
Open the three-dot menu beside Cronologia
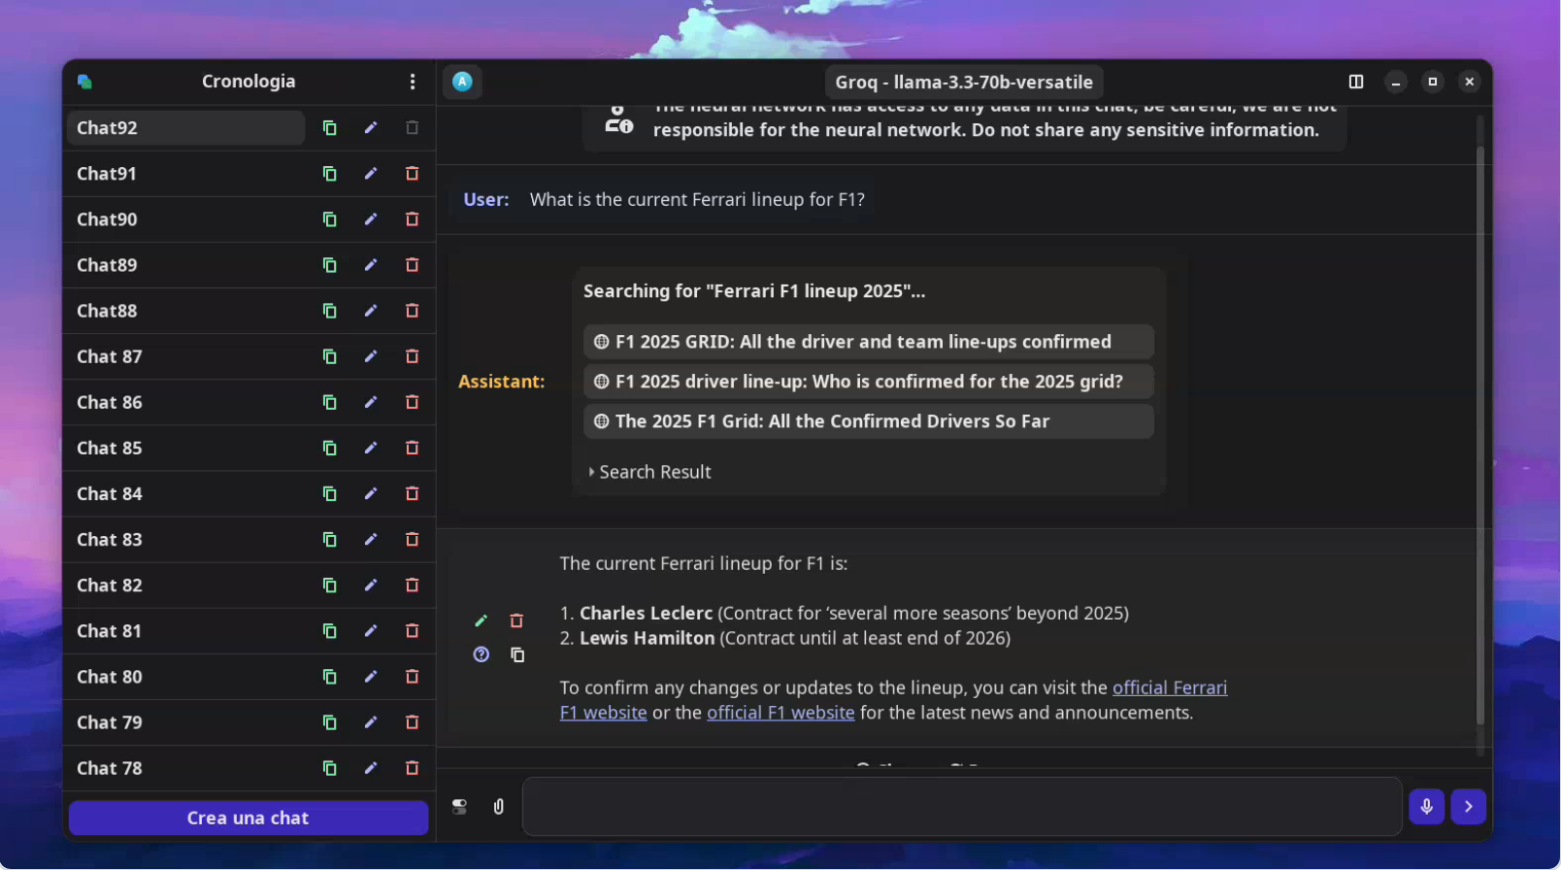pyautogui.click(x=413, y=82)
